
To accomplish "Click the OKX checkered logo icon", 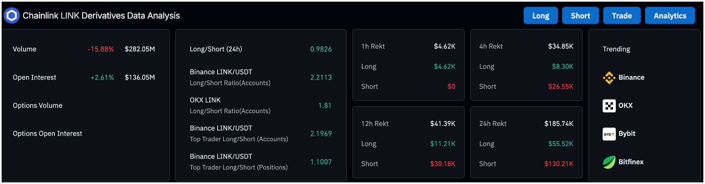I will point(609,106).
